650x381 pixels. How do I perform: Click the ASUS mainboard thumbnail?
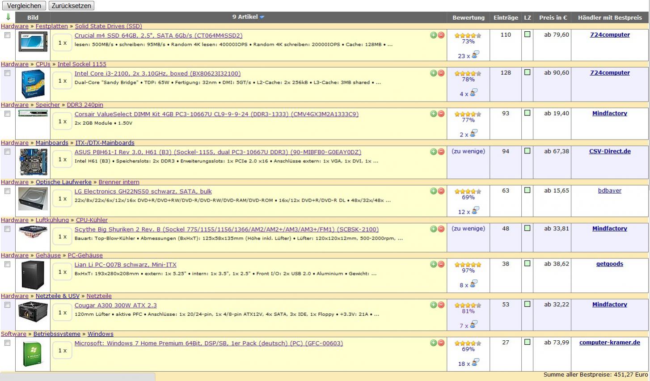tap(33, 162)
